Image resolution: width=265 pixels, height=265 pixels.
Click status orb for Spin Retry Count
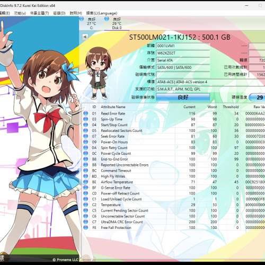[86, 148]
